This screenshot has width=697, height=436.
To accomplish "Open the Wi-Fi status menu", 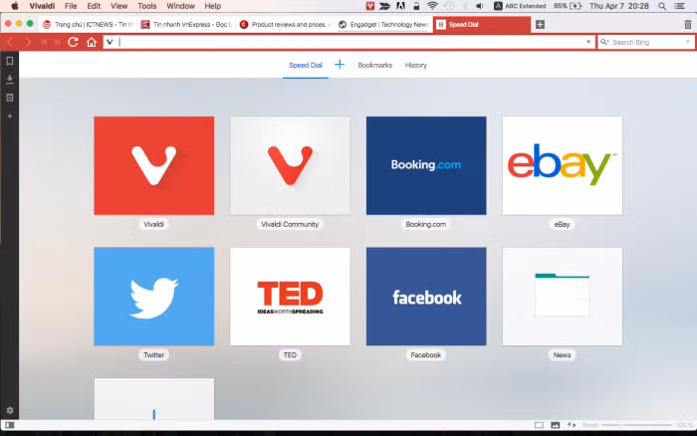I will coord(431,6).
